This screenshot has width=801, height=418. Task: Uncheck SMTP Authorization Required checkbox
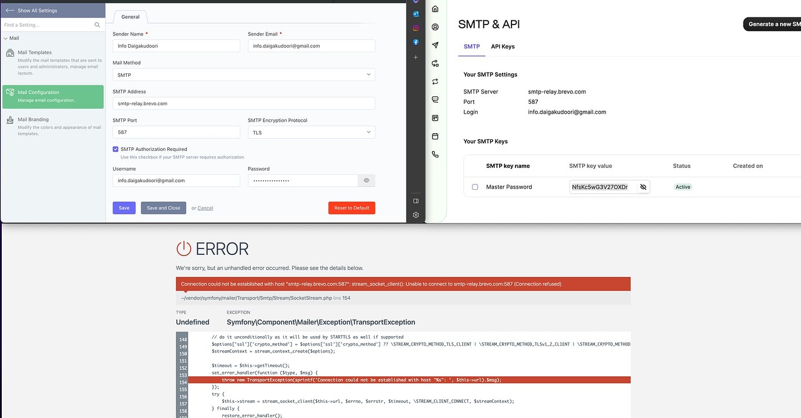(x=116, y=149)
